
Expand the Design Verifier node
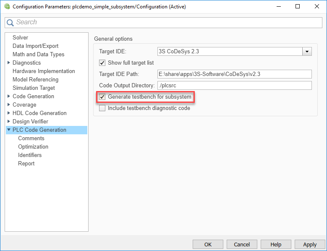(9, 121)
